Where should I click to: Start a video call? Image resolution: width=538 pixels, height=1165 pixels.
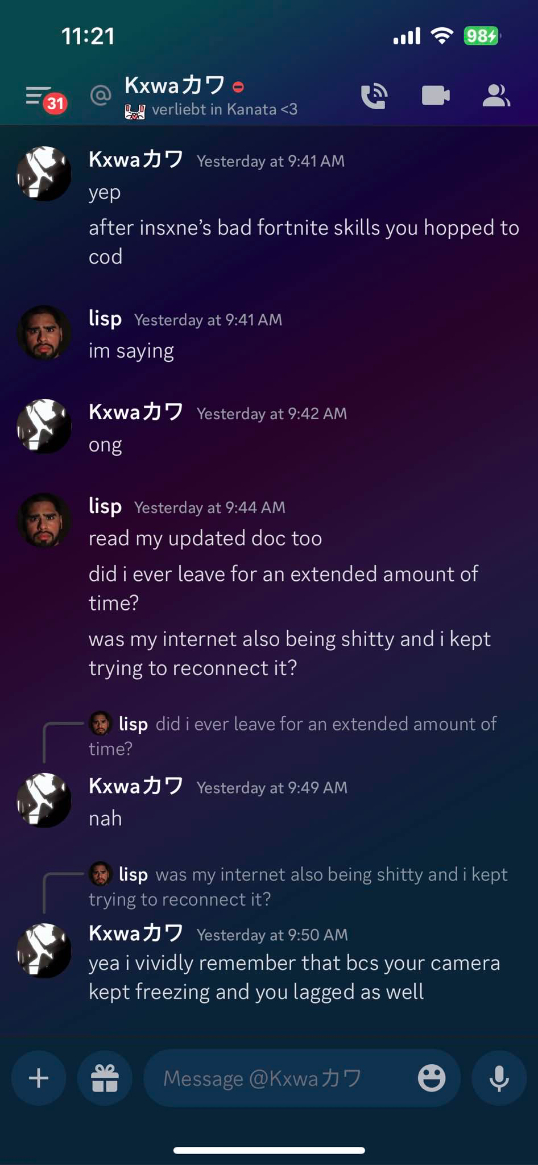(x=436, y=95)
